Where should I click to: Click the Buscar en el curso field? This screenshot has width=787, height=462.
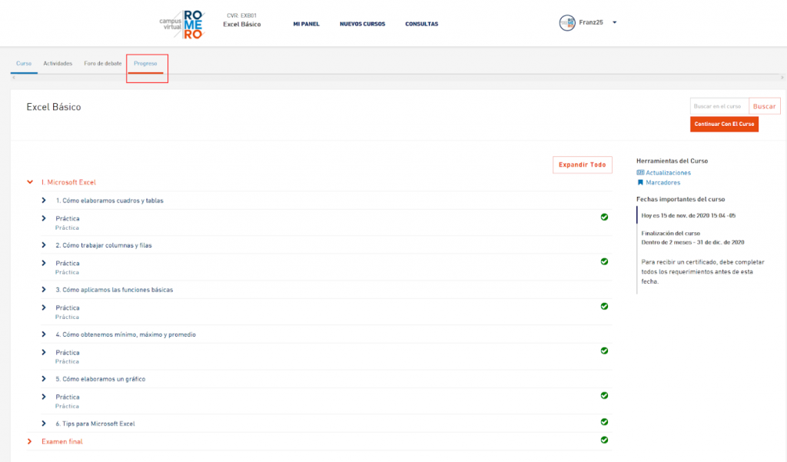[x=719, y=106]
